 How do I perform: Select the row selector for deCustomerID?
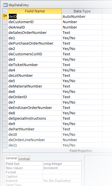click(x=5, y=22)
